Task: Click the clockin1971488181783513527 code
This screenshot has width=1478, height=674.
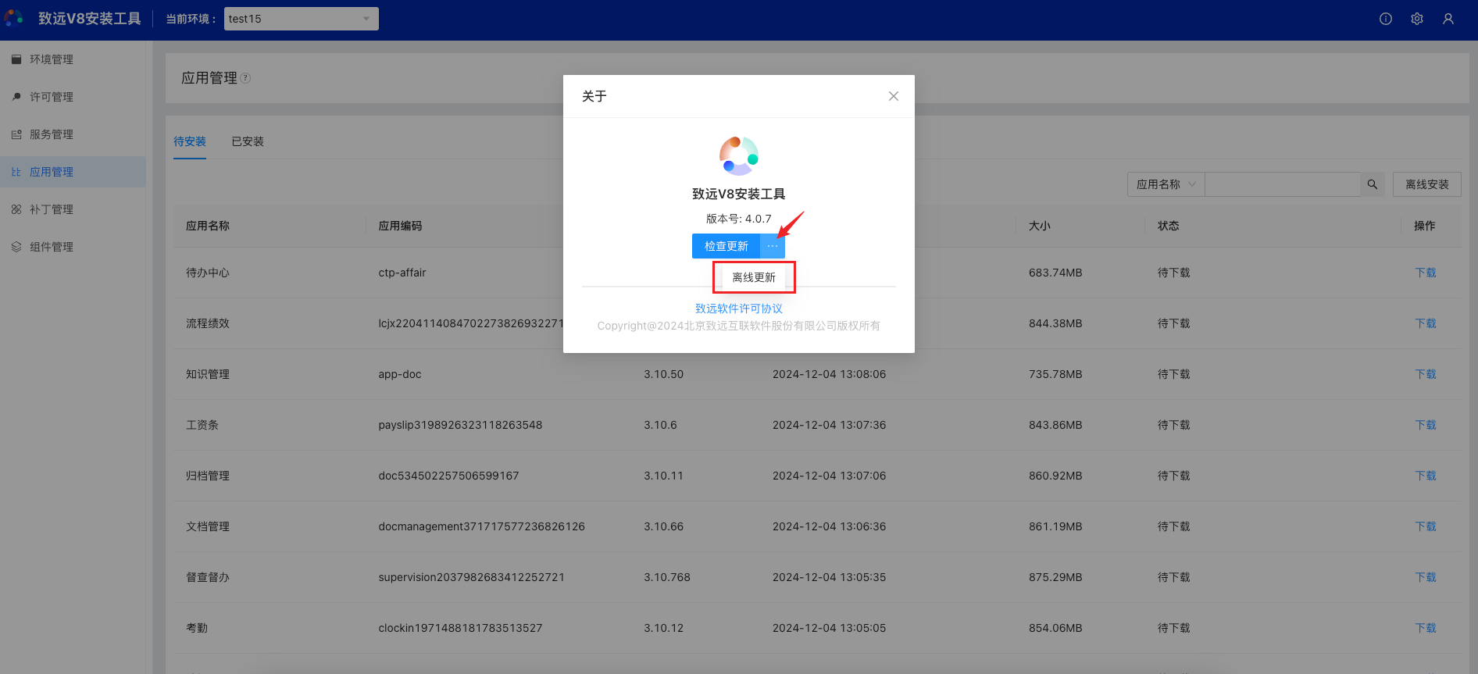Action: click(x=460, y=628)
